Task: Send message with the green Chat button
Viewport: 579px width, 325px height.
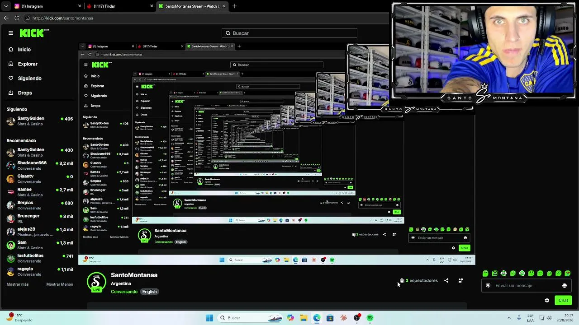Action: [x=563, y=301]
